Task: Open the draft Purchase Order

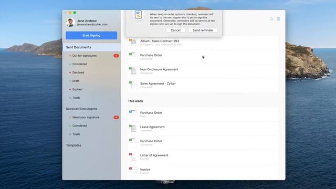Action: 203,114
